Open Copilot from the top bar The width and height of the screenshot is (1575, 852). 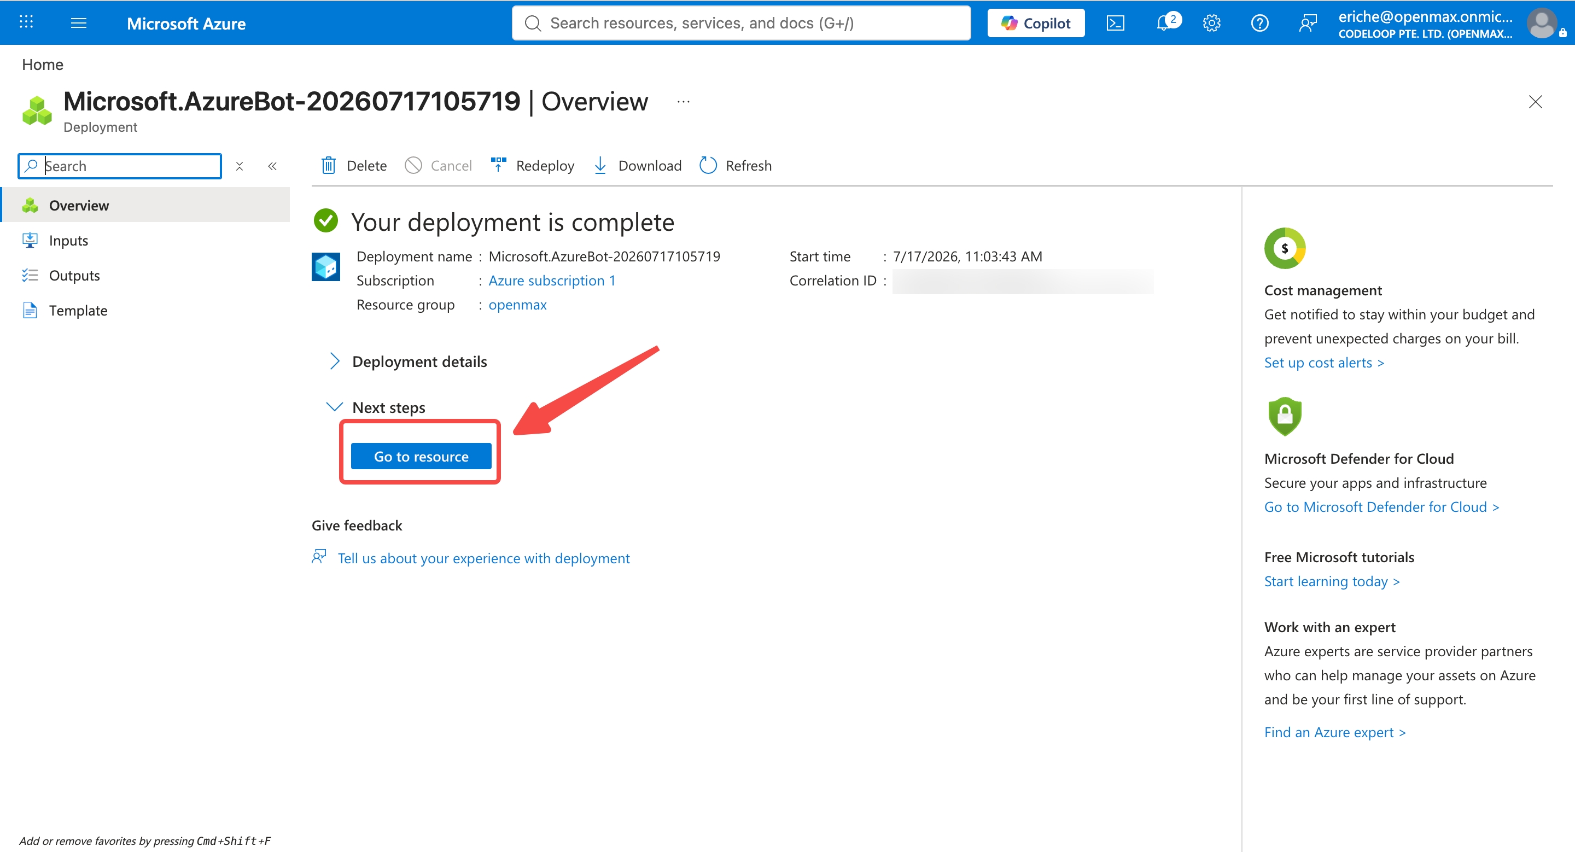(x=1036, y=23)
